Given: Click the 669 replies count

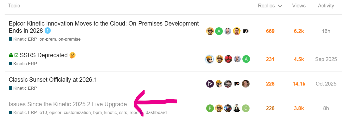Looking at the screenshot, I should (x=270, y=31).
